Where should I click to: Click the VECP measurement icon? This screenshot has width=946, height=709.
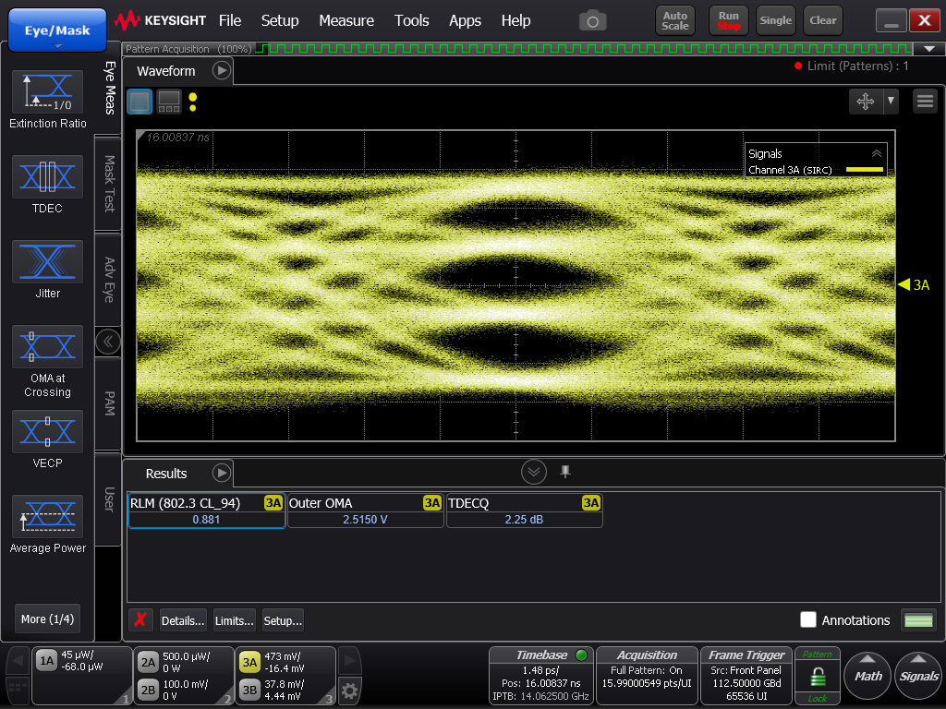pos(47,431)
